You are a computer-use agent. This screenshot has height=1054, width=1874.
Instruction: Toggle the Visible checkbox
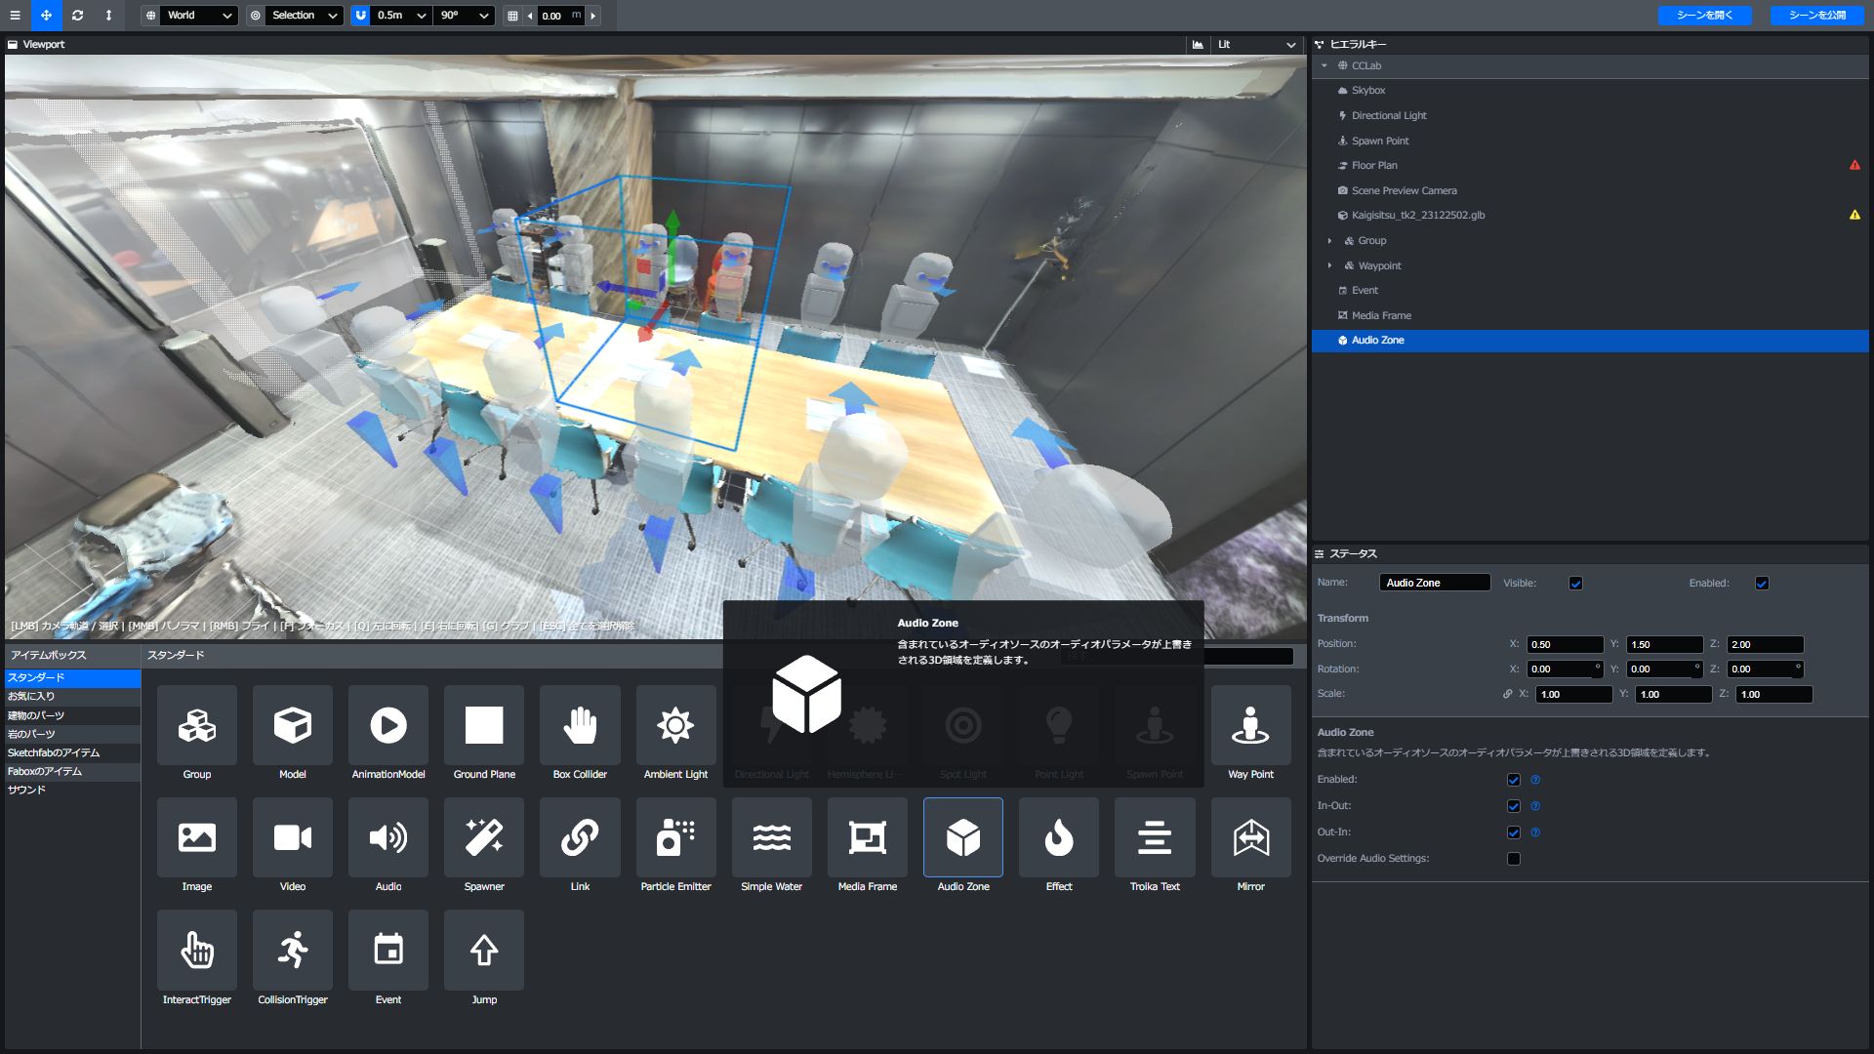click(x=1575, y=584)
